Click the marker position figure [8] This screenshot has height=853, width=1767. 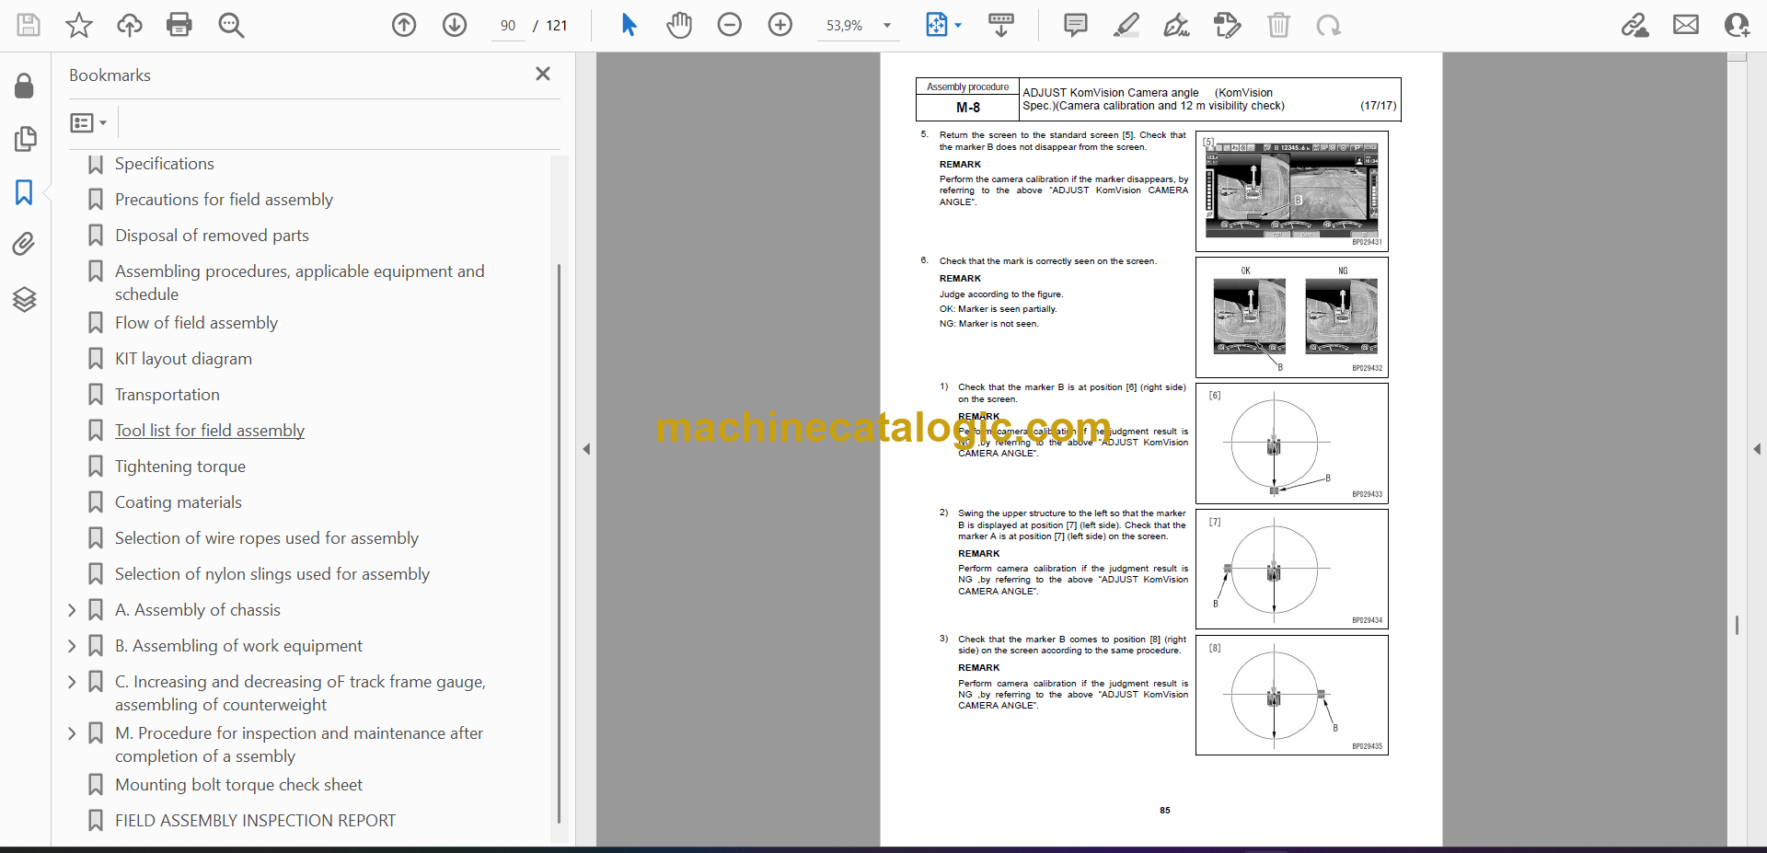[1291, 696]
